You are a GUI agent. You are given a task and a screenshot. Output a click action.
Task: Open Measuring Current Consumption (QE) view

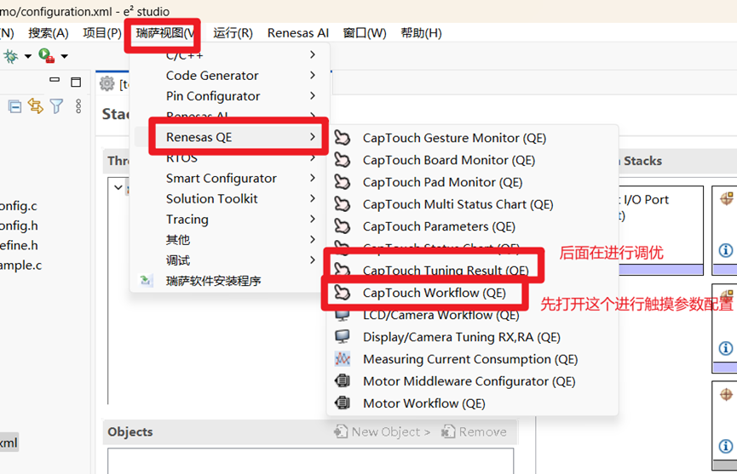tap(472, 359)
